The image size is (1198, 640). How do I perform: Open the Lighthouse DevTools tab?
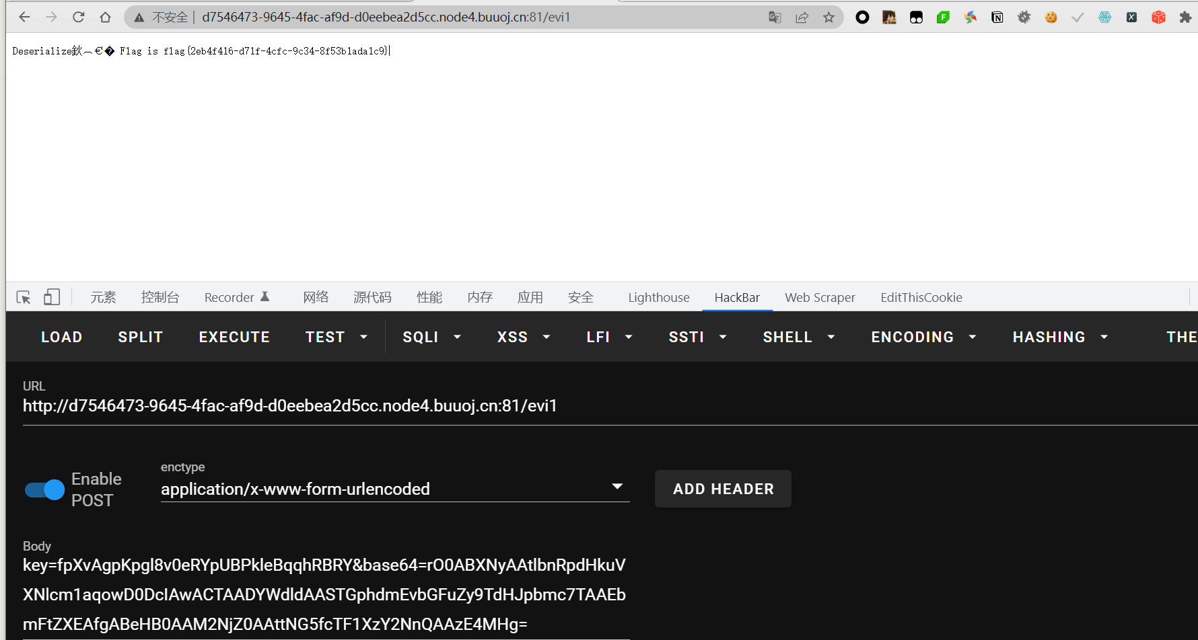click(x=659, y=297)
